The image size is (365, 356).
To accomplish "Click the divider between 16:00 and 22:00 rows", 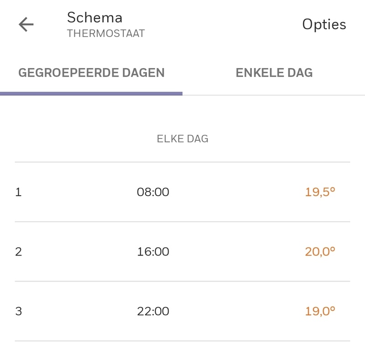I will 182,282.
